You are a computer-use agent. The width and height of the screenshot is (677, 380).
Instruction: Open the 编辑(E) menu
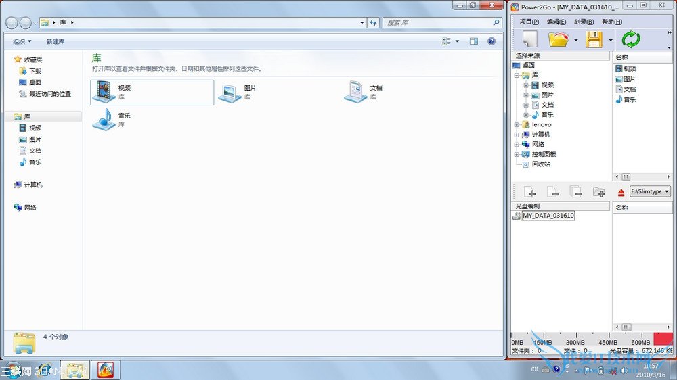point(556,22)
